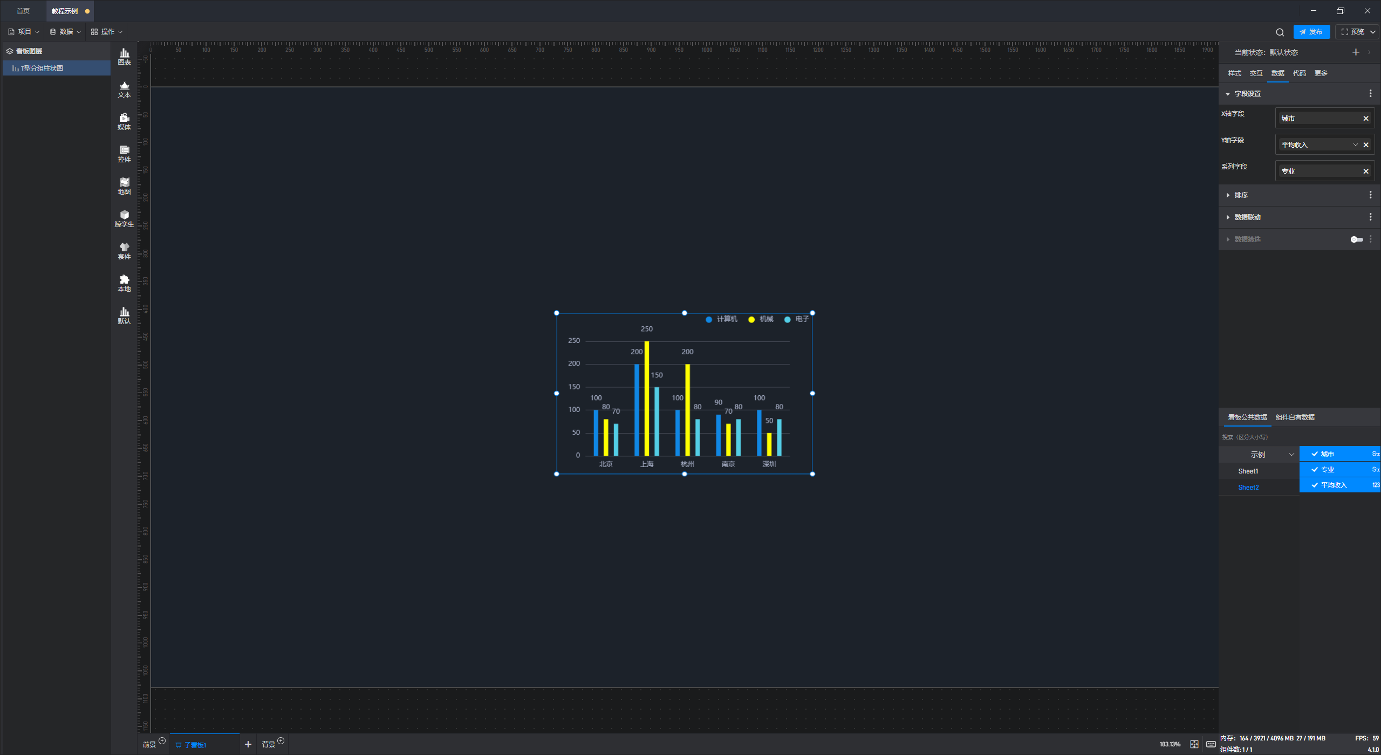This screenshot has height=755, width=1381.
Task: Open the 鲸孪生 3D components panel
Action: [x=124, y=218]
